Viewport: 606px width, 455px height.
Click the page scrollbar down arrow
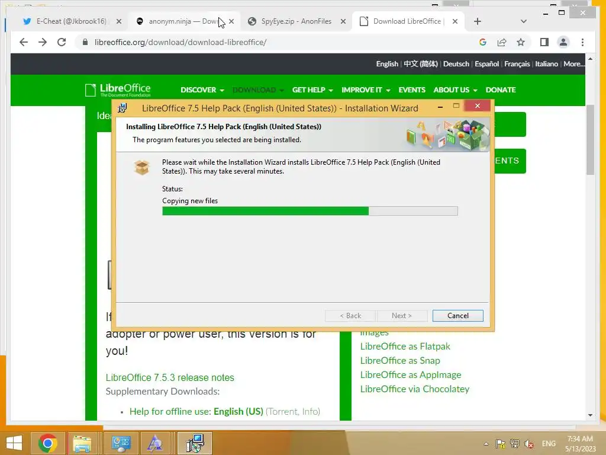590,415
